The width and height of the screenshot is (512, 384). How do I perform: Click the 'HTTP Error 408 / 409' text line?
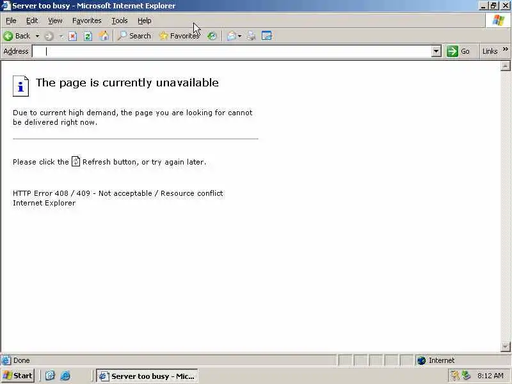click(x=118, y=193)
